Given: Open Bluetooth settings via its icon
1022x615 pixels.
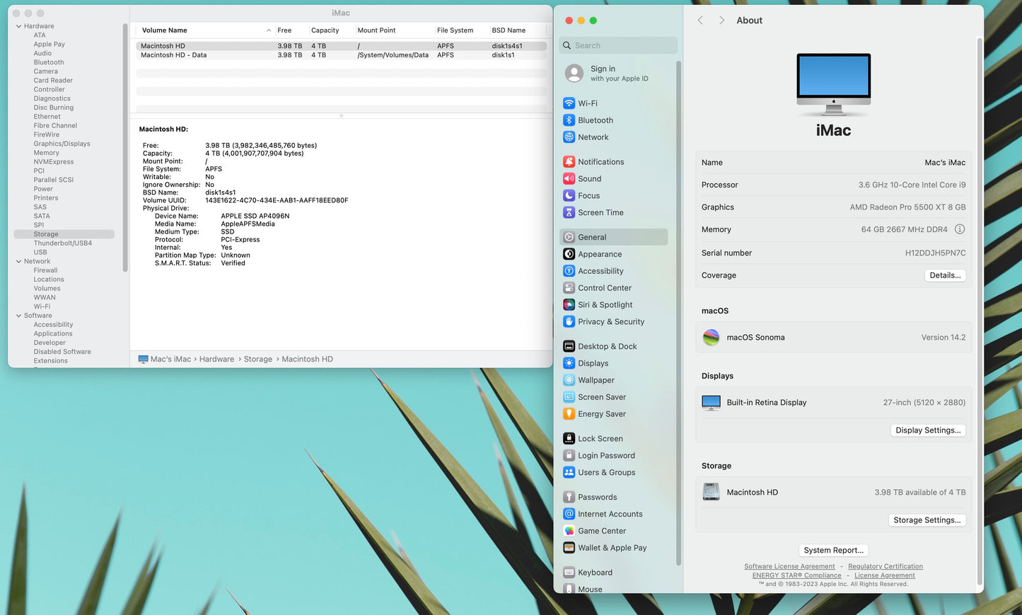Looking at the screenshot, I should pos(569,120).
